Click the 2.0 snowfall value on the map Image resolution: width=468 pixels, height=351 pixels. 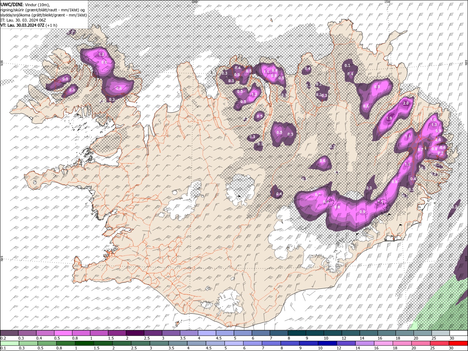tap(405, 103)
